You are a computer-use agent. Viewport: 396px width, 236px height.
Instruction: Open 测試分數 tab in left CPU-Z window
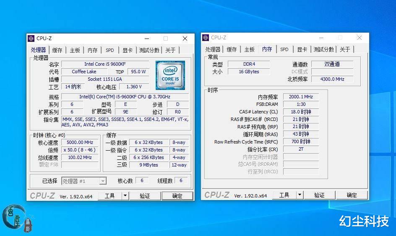[149, 50]
